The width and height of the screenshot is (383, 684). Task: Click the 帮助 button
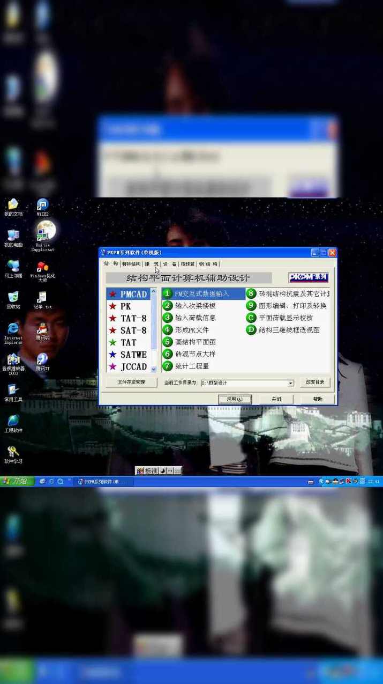(318, 399)
